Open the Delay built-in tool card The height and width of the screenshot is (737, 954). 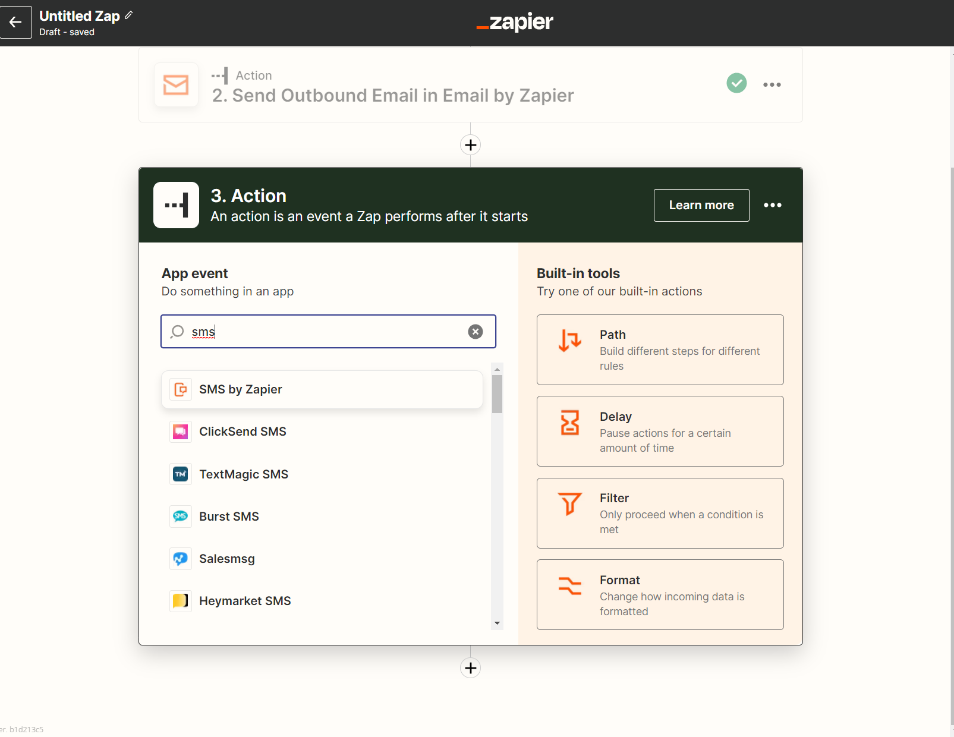coord(660,431)
